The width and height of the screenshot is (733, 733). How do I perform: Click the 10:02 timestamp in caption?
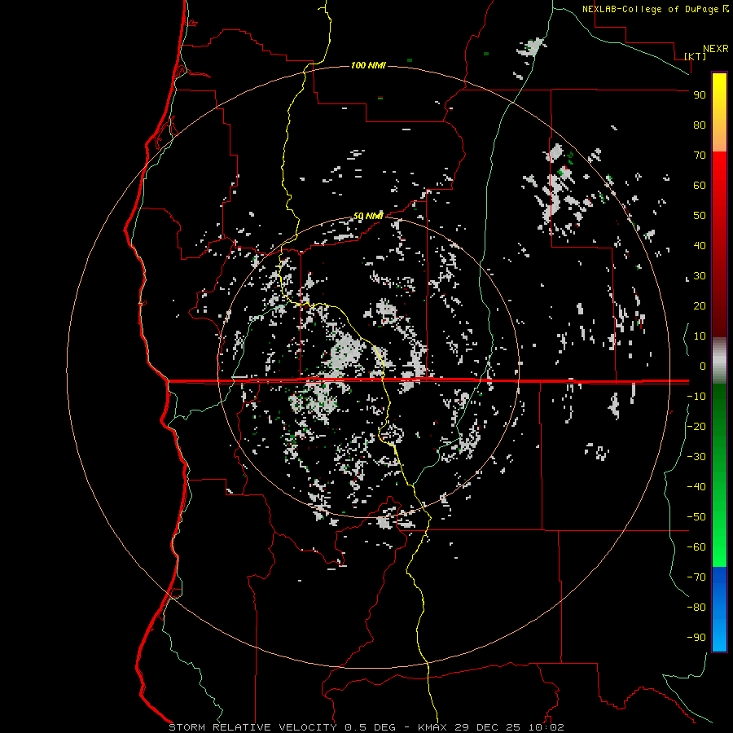(546, 727)
